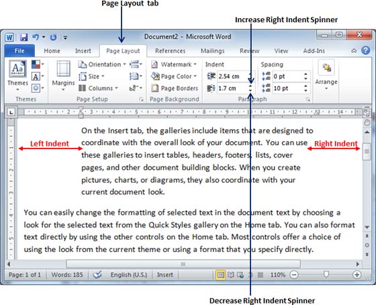Open the Paragraph dialog launcher
The height and width of the screenshot is (305, 376).
(x=308, y=99)
